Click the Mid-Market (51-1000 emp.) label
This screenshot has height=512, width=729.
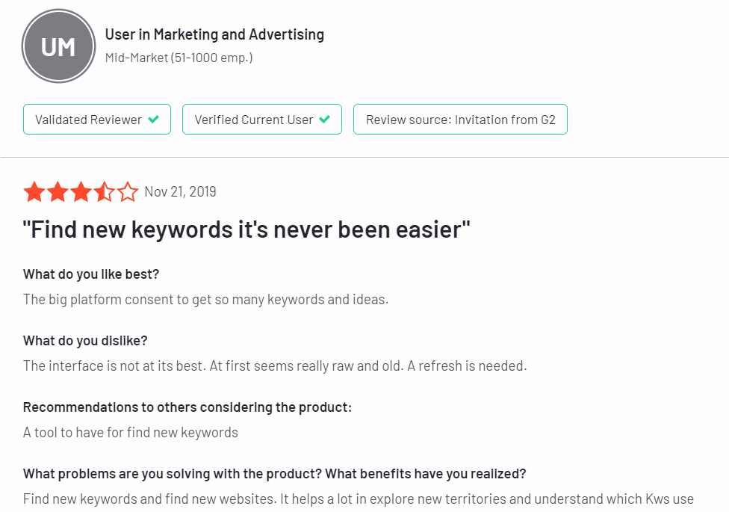point(179,58)
